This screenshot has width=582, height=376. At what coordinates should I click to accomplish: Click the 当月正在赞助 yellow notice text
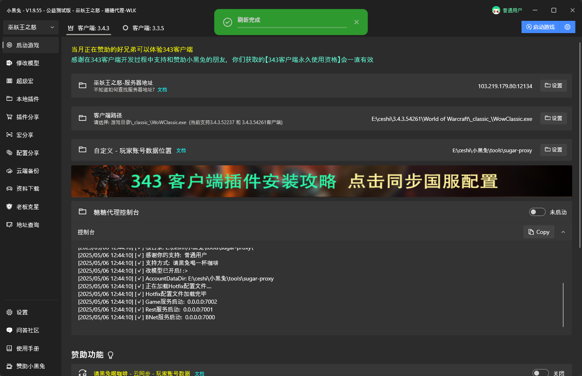pos(132,49)
